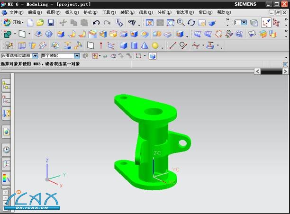This screenshot has width=290, height=214.
Task: Click the full-screen icon on the cue line
Action: [x=285, y=64]
